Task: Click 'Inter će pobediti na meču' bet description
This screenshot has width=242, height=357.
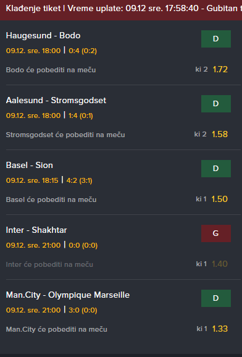Action: [x=49, y=264]
